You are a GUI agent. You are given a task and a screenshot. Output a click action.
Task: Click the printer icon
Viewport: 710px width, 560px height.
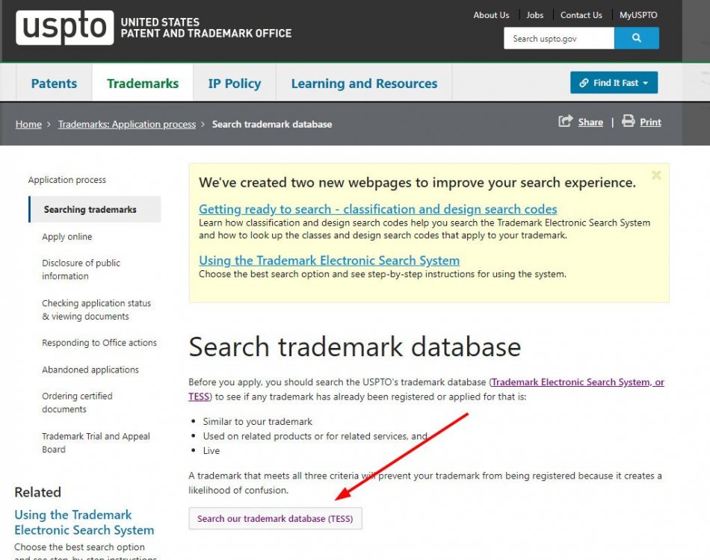(x=628, y=121)
